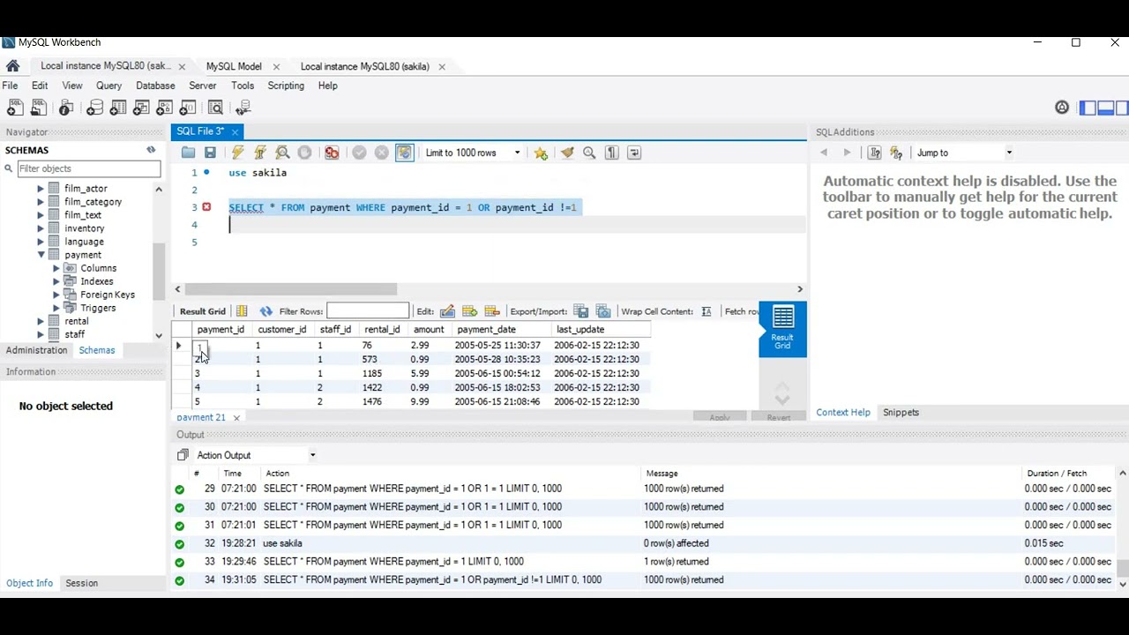Toggle field types info icon in result grid
1129x635 pixels.
click(x=242, y=311)
